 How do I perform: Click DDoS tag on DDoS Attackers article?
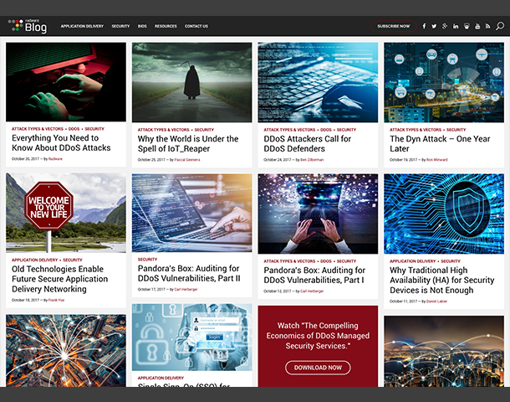coord(326,130)
